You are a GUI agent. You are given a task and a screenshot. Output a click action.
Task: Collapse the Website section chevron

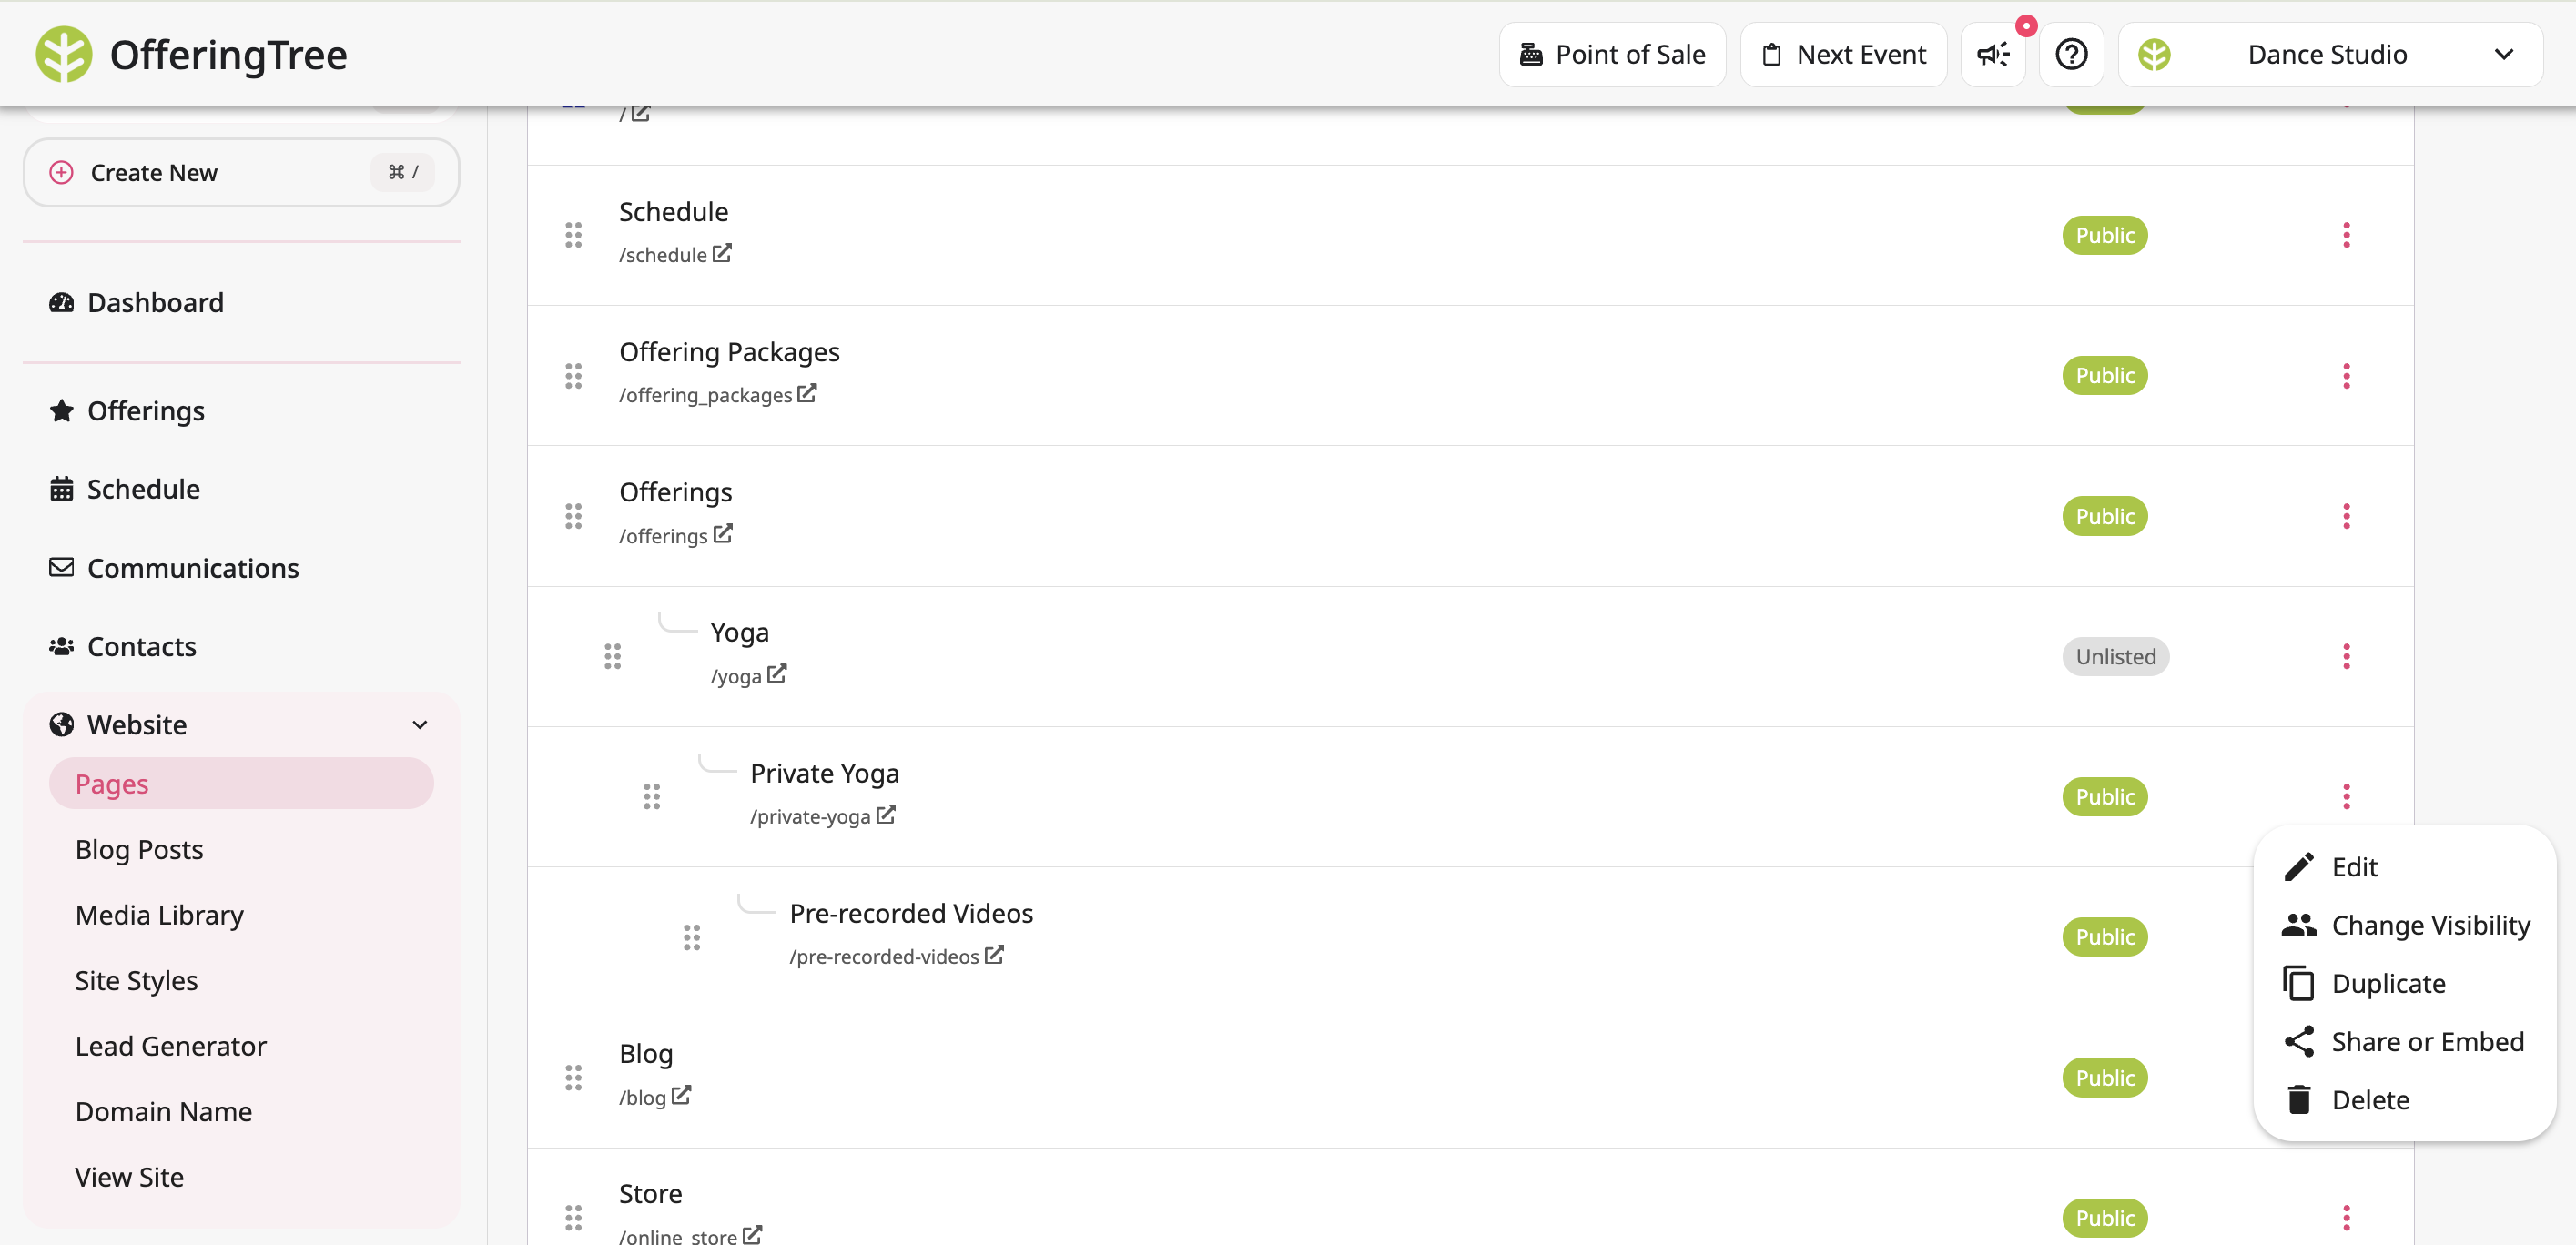420,725
